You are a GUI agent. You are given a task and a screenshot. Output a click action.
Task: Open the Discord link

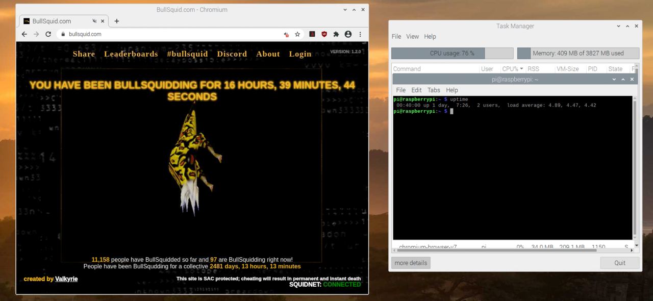pos(232,54)
